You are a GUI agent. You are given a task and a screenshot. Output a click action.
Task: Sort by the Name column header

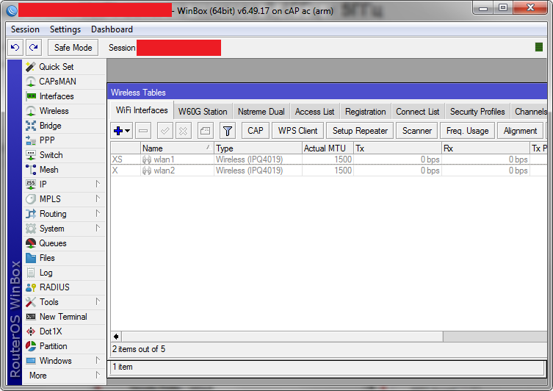177,148
